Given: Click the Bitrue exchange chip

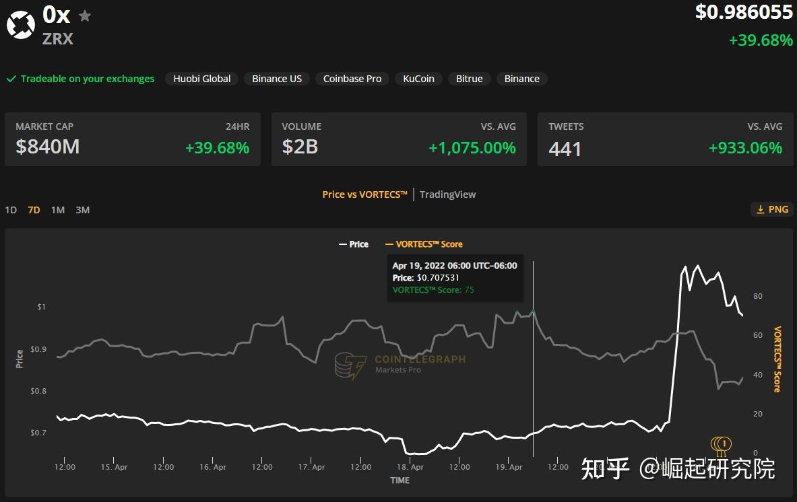Looking at the screenshot, I should pyautogui.click(x=469, y=79).
